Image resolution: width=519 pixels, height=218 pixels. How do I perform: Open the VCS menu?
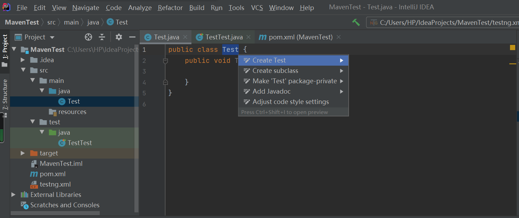(257, 8)
